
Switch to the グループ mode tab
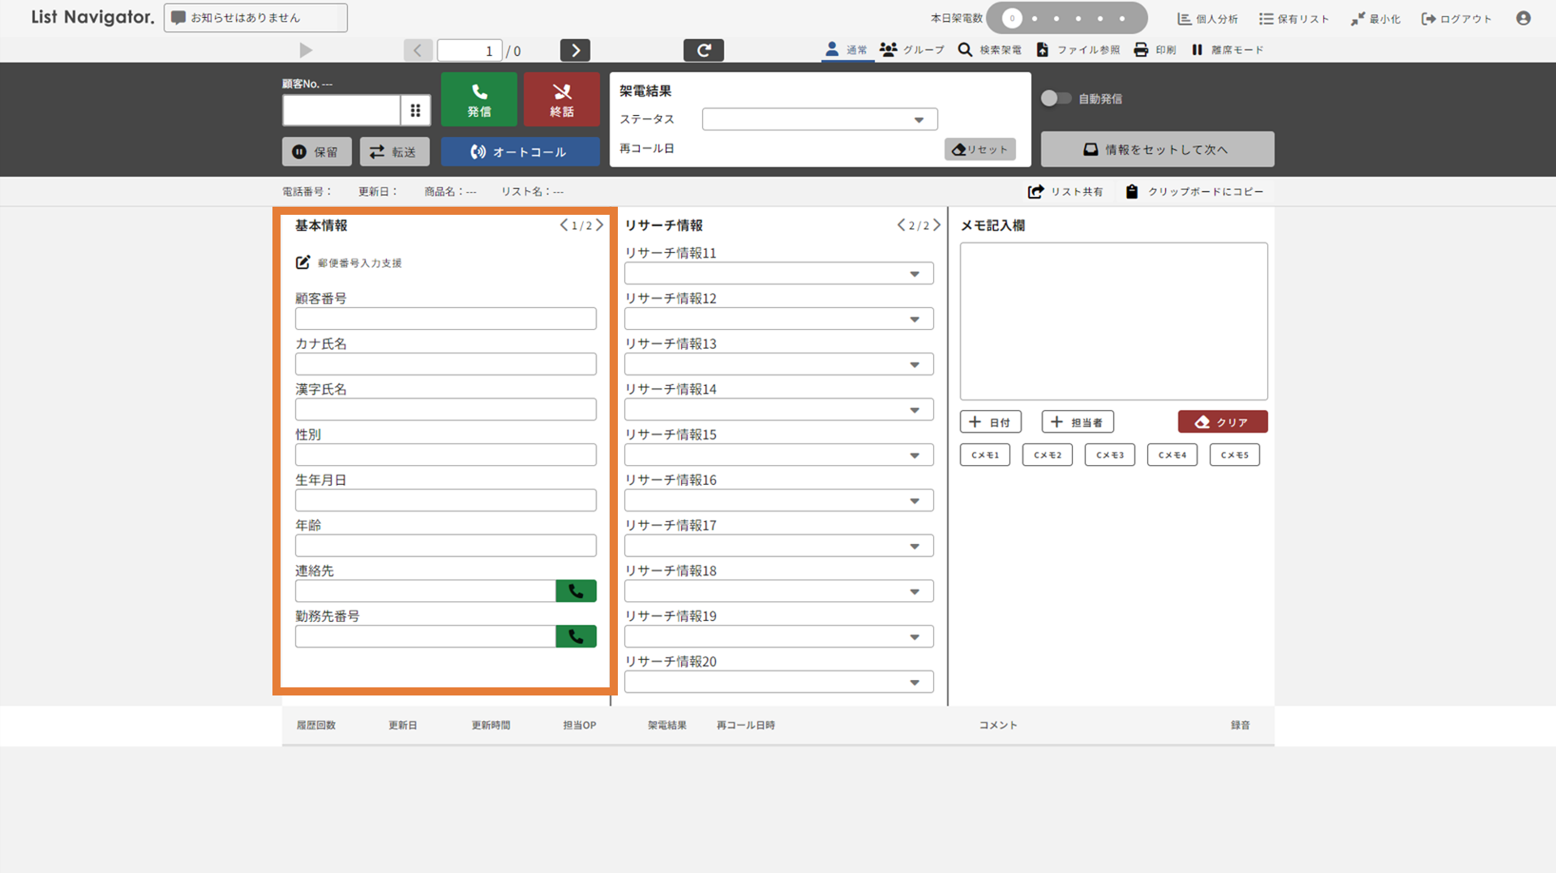point(912,50)
